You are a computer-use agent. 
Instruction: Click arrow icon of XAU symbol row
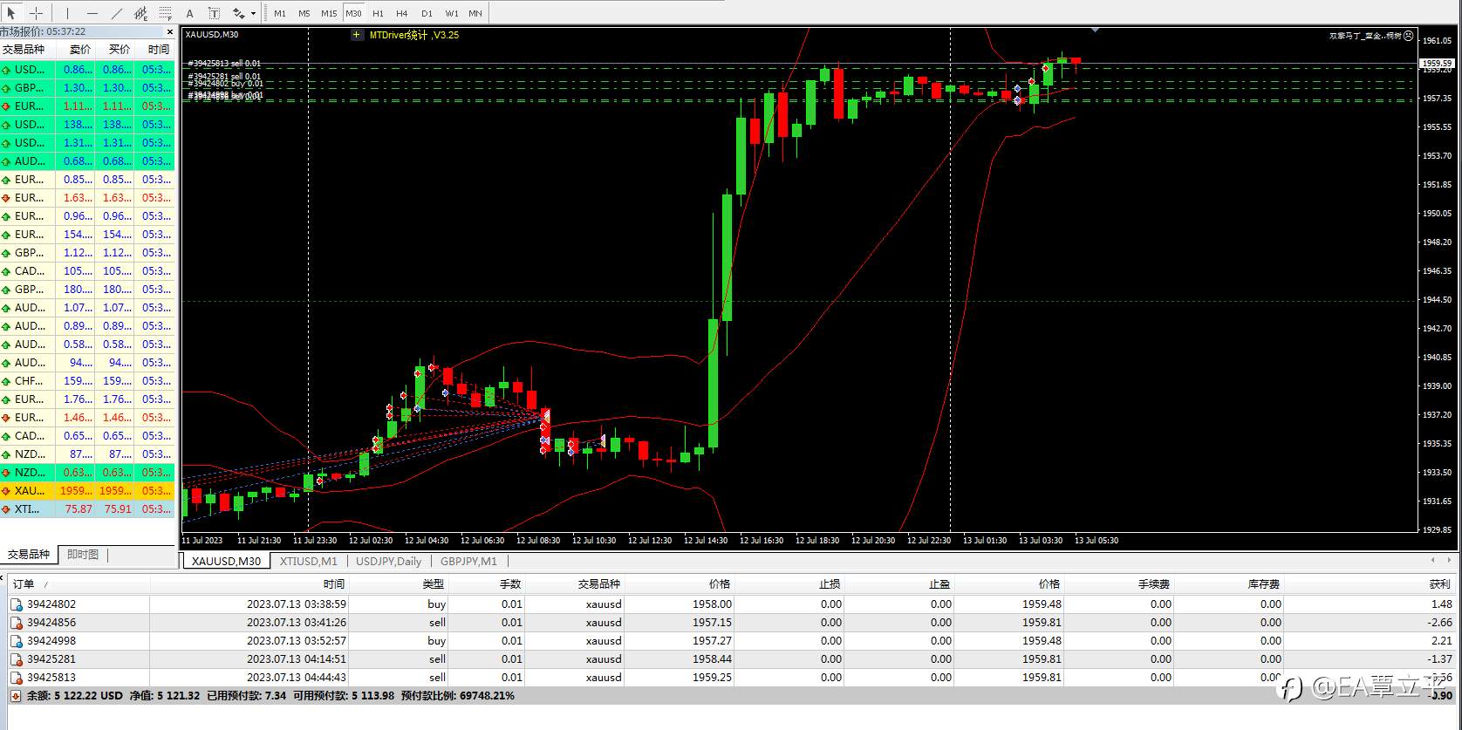tap(6, 491)
